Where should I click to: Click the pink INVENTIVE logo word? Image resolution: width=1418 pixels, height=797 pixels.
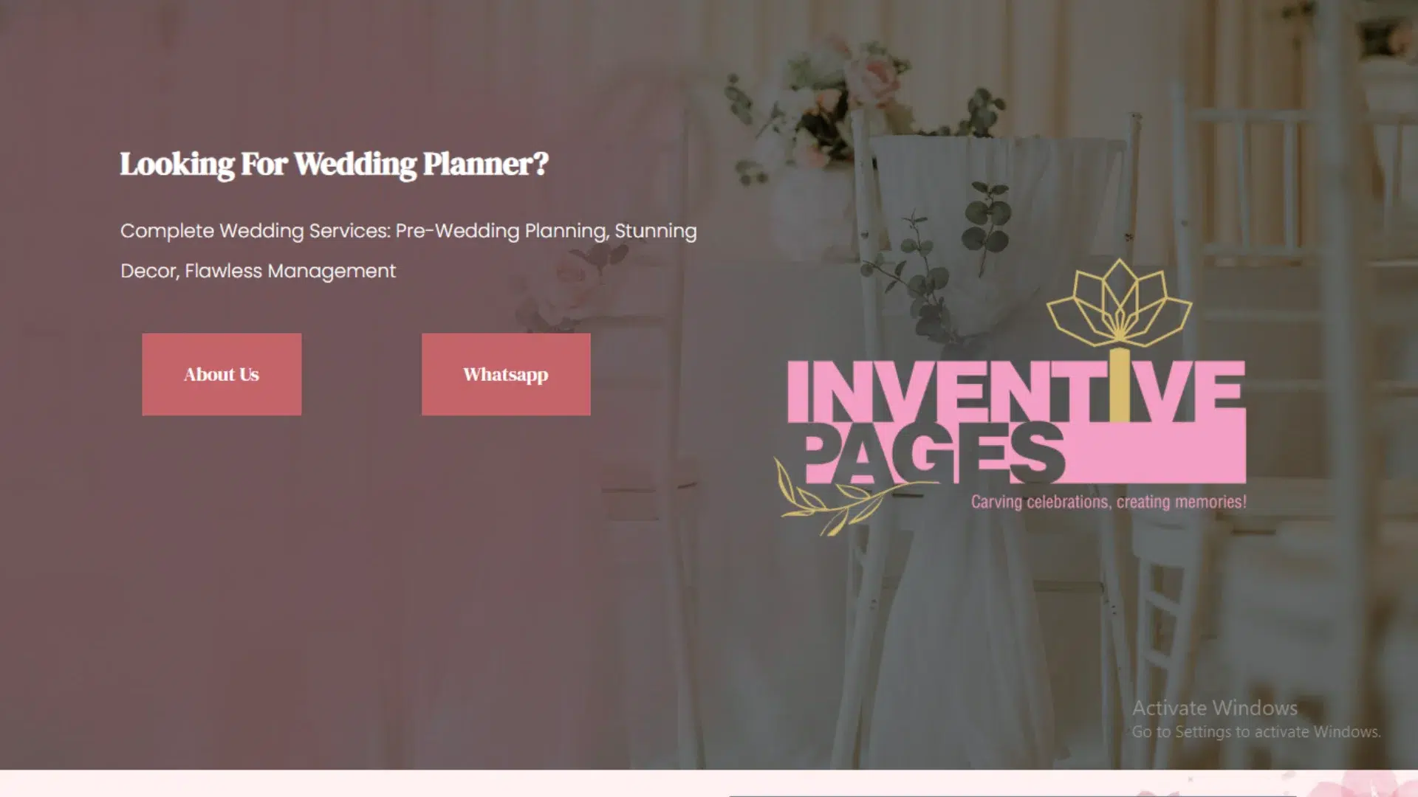[1016, 391]
